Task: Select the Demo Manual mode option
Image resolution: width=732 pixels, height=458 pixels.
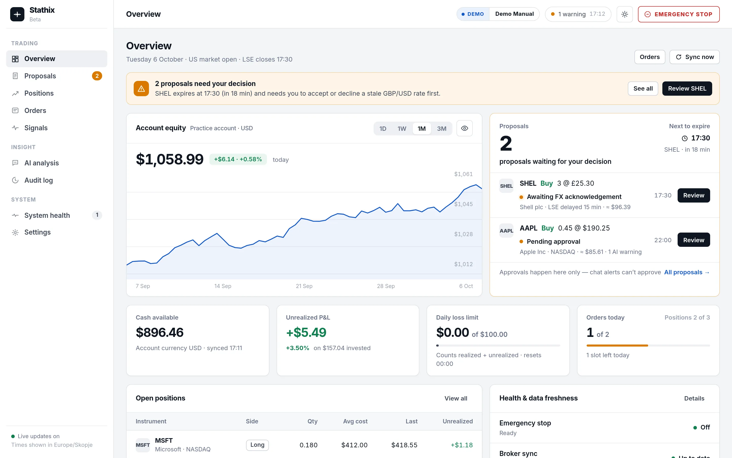Action: [x=514, y=14]
